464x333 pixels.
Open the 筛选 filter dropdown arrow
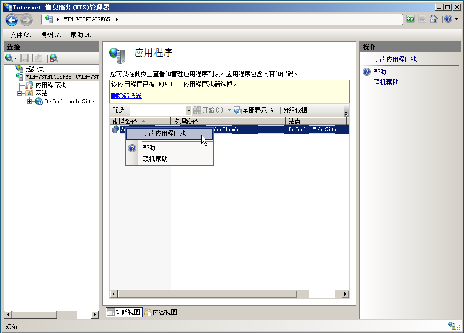(189, 110)
